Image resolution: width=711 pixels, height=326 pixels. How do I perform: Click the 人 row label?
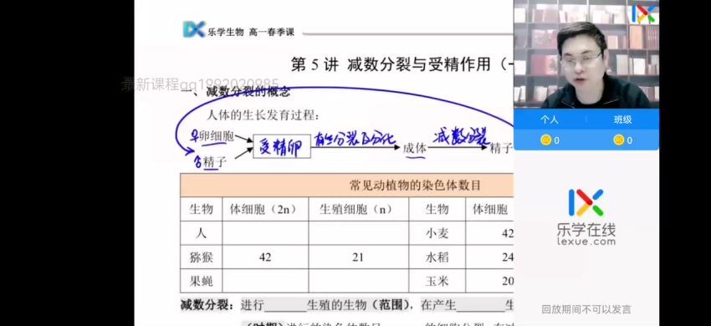tap(201, 233)
